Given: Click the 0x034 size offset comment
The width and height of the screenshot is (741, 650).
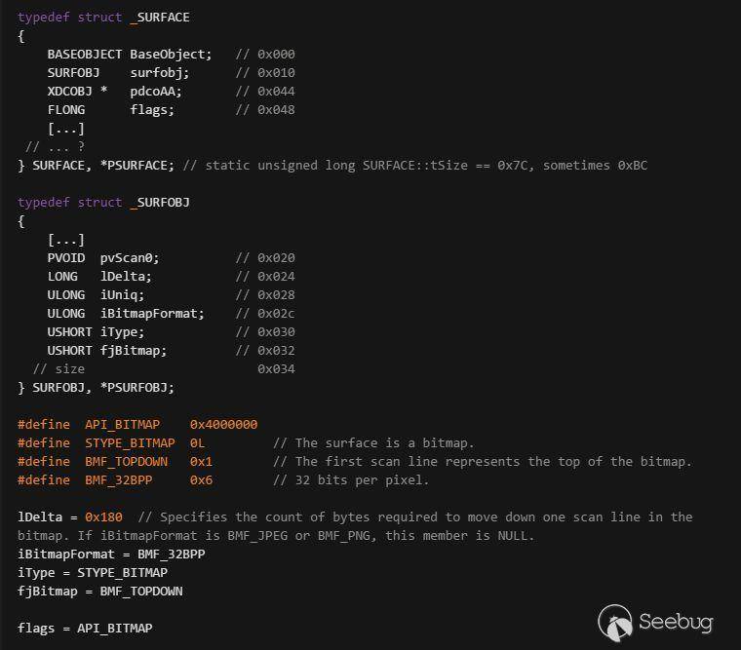Looking at the screenshot, I should click(x=276, y=369).
